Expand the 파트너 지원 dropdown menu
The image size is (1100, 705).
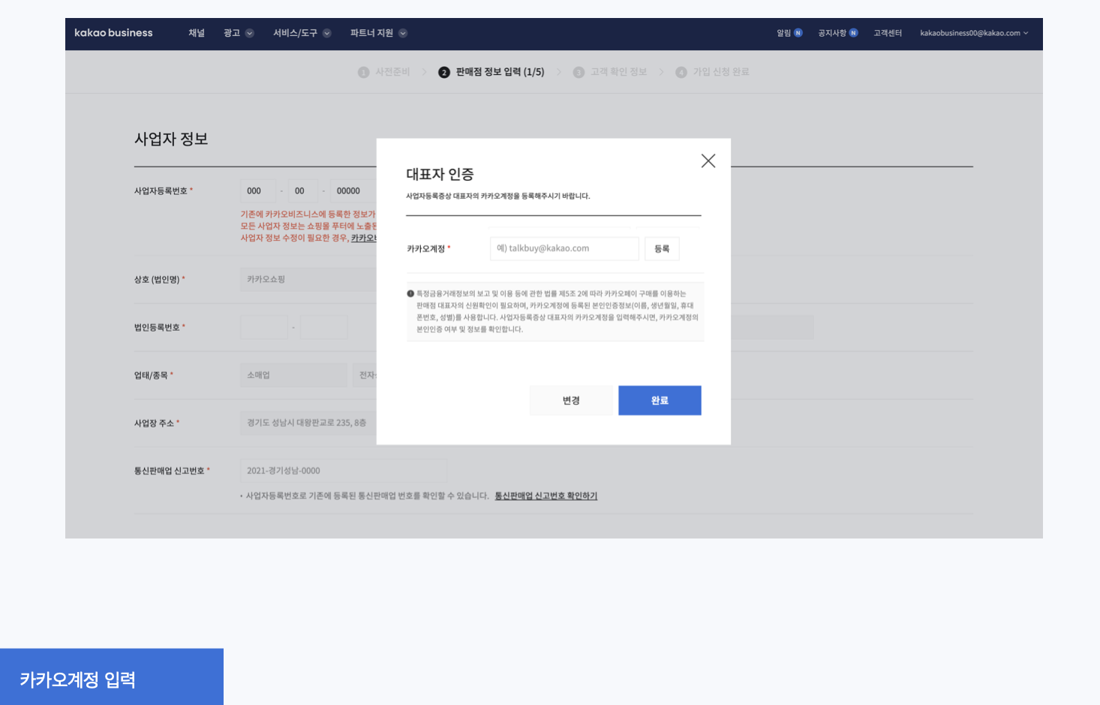[378, 33]
